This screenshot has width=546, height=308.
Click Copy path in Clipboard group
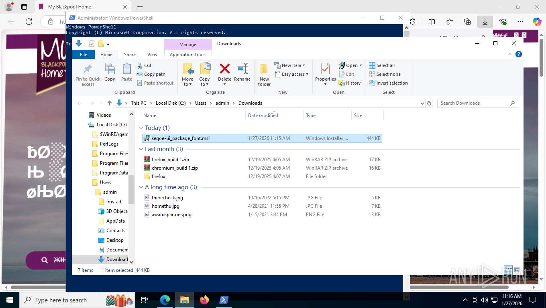(x=151, y=74)
